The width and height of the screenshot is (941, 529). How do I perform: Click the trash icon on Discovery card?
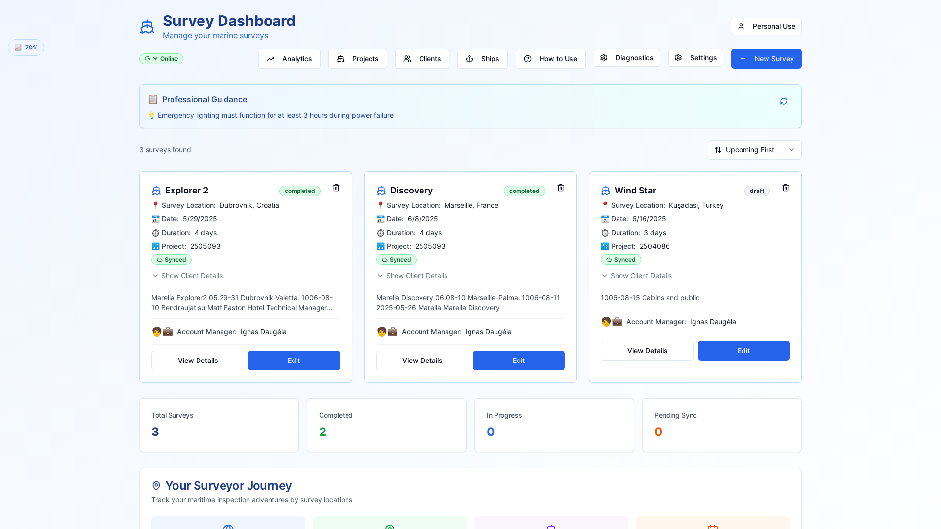(x=561, y=188)
